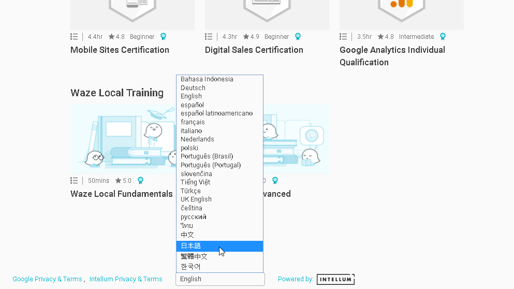514x289 pixels.
Task: Select UK English language option
Action: [196, 199]
